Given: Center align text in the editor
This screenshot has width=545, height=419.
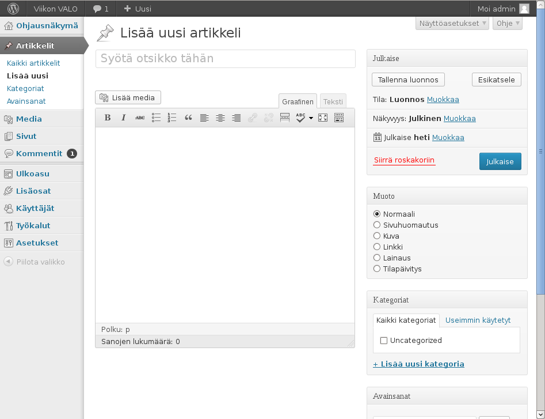Looking at the screenshot, I should (x=220, y=118).
